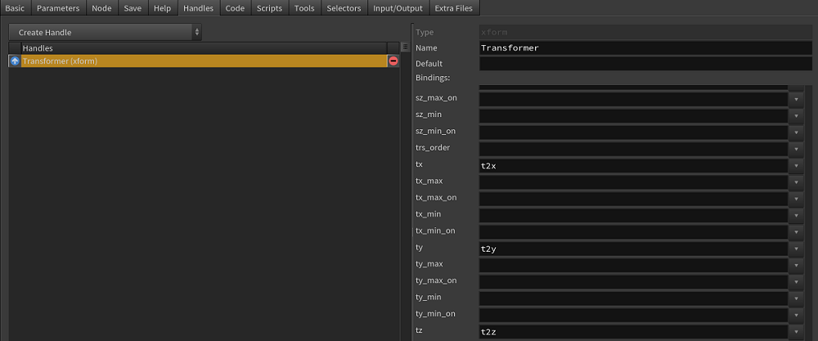Open the tx binding dropdown arrow
818x341 pixels.
click(796, 165)
